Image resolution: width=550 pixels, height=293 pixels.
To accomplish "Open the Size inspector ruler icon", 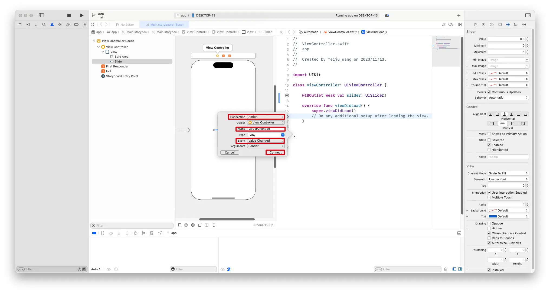I will (516, 25).
